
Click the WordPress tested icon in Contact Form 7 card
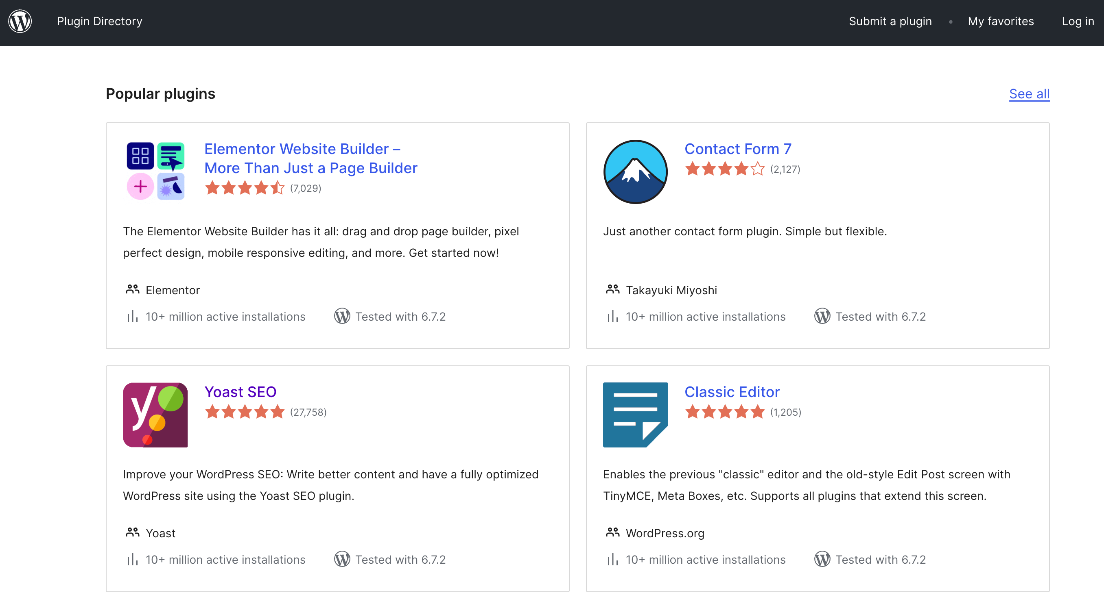[x=822, y=317]
